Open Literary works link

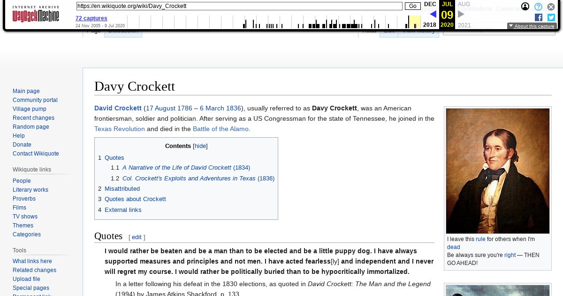coord(30,190)
